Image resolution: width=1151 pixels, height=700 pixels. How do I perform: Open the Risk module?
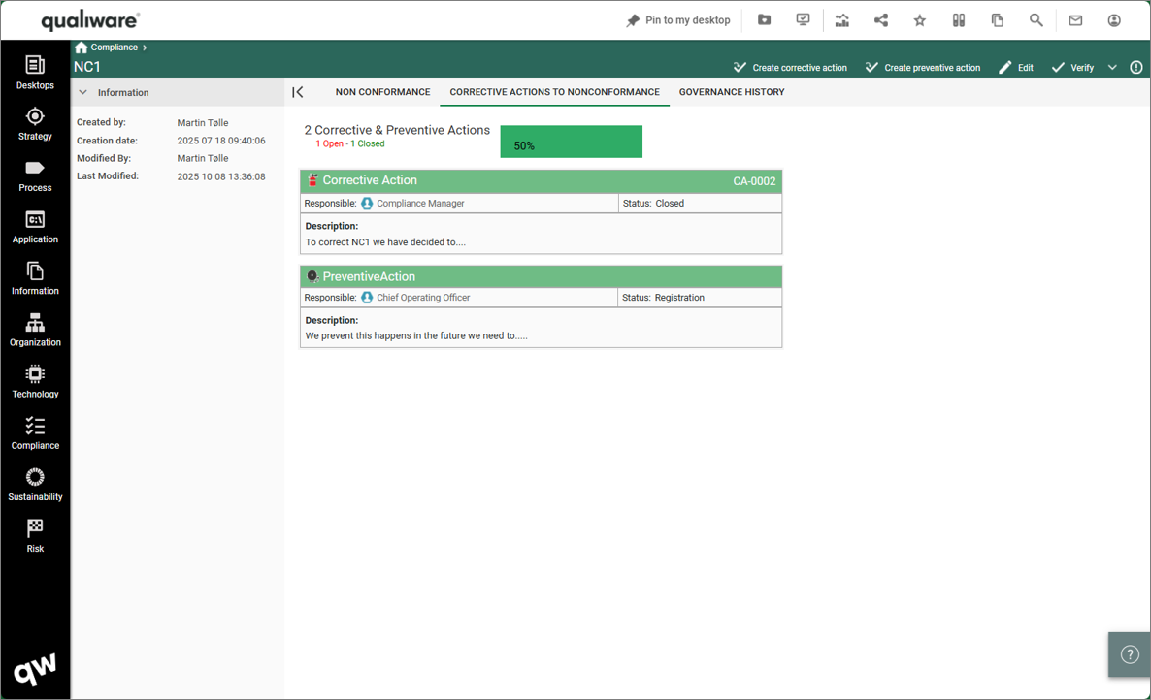point(35,536)
